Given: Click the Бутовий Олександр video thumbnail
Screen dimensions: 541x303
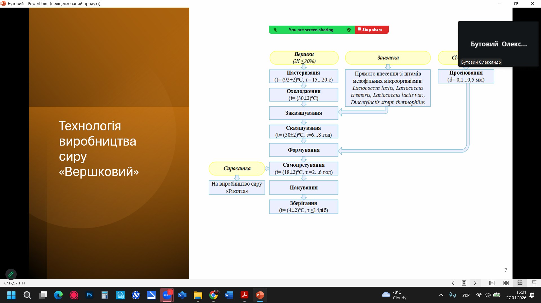Looking at the screenshot, I should (x=498, y=44).
